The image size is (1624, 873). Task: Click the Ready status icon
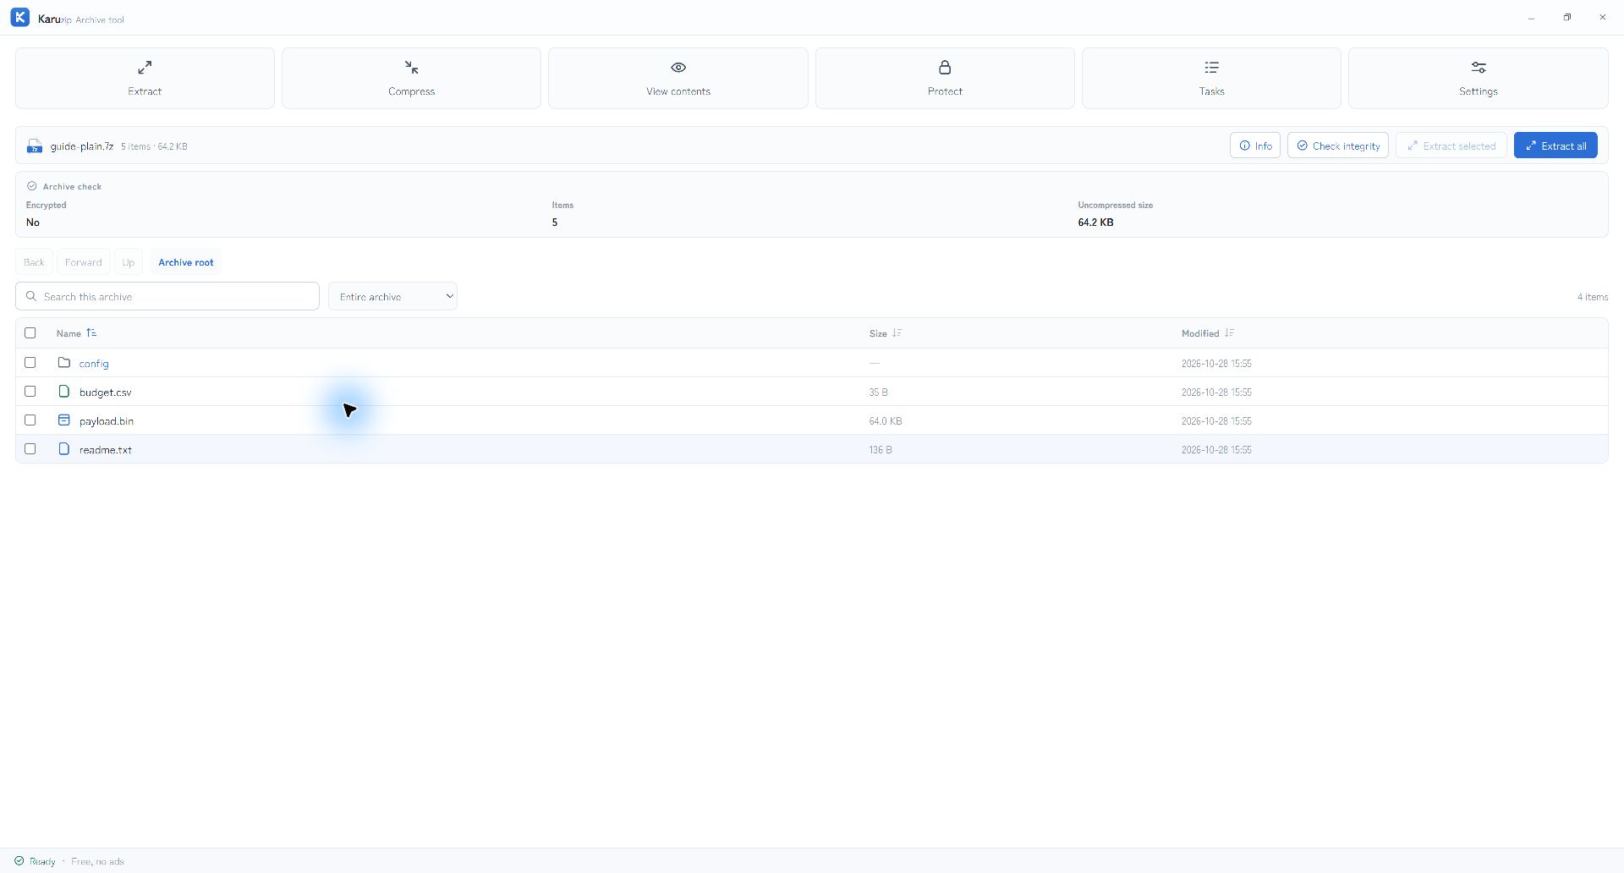[19, 861]
